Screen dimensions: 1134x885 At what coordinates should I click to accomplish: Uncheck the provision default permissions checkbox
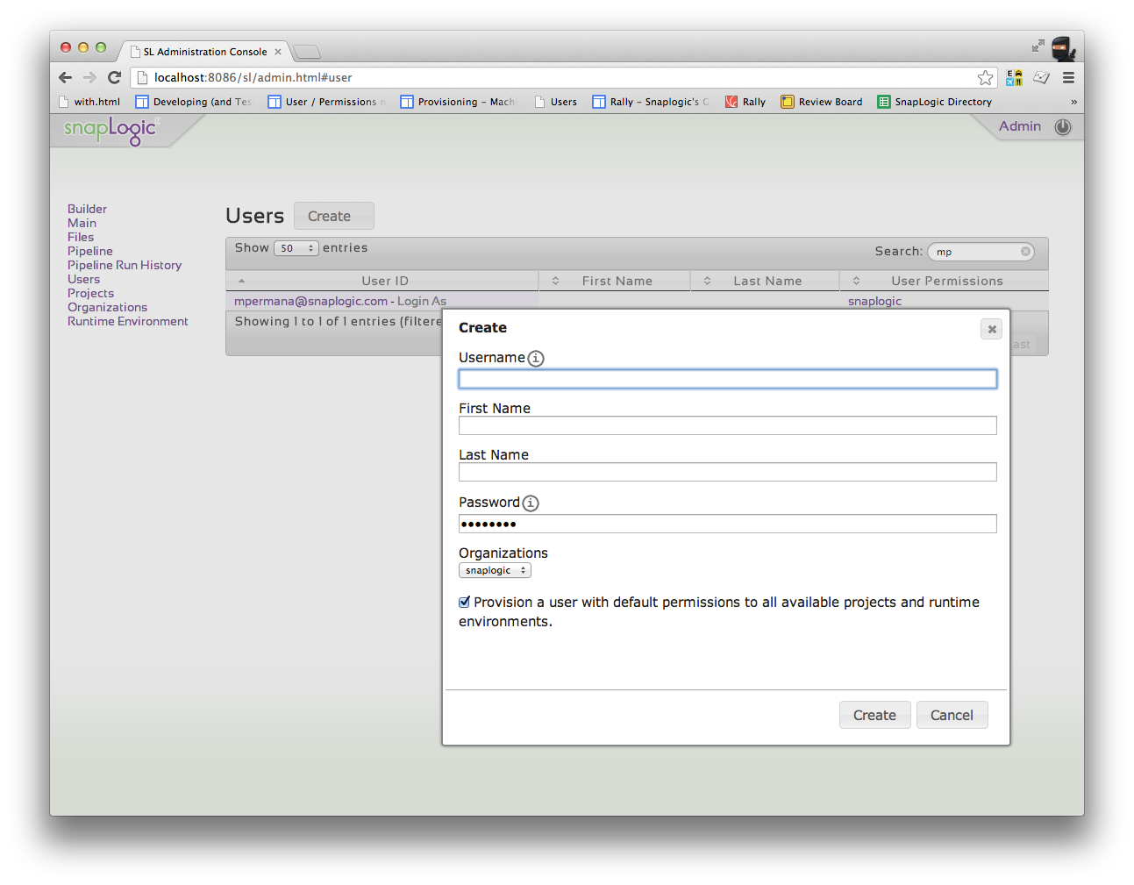(465, 603)
